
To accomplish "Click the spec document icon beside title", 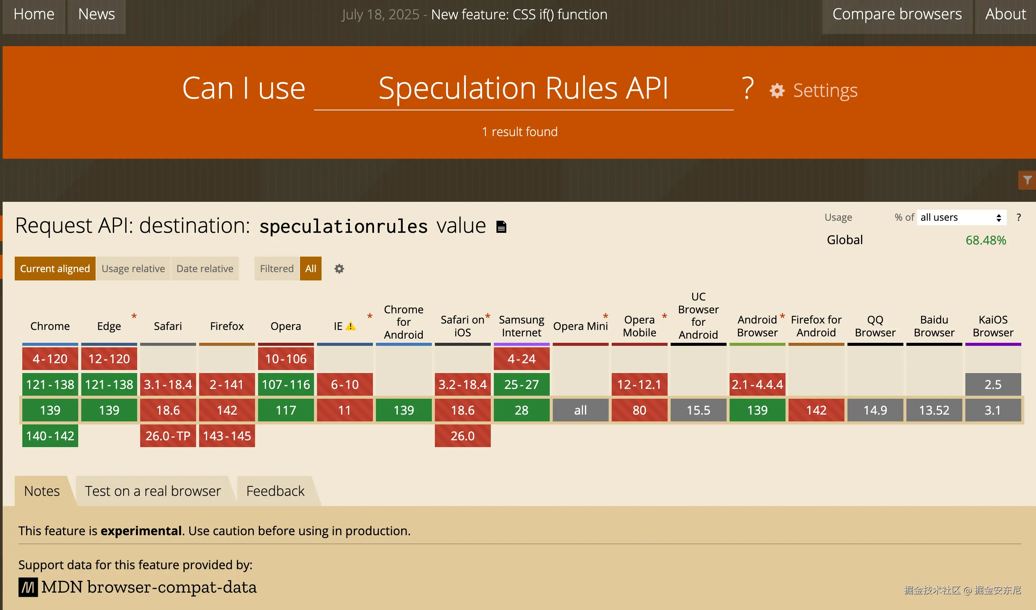I will click(x=501, y=227).
